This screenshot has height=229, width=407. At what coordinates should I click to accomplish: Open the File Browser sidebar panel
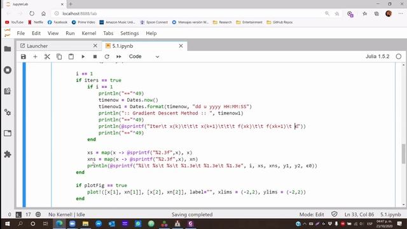[8, 49]
